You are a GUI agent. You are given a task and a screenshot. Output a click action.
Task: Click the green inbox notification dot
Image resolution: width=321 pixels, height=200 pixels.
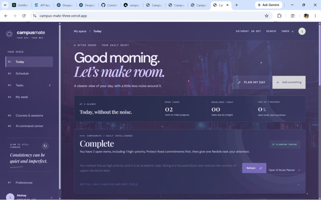coord(293,31)
